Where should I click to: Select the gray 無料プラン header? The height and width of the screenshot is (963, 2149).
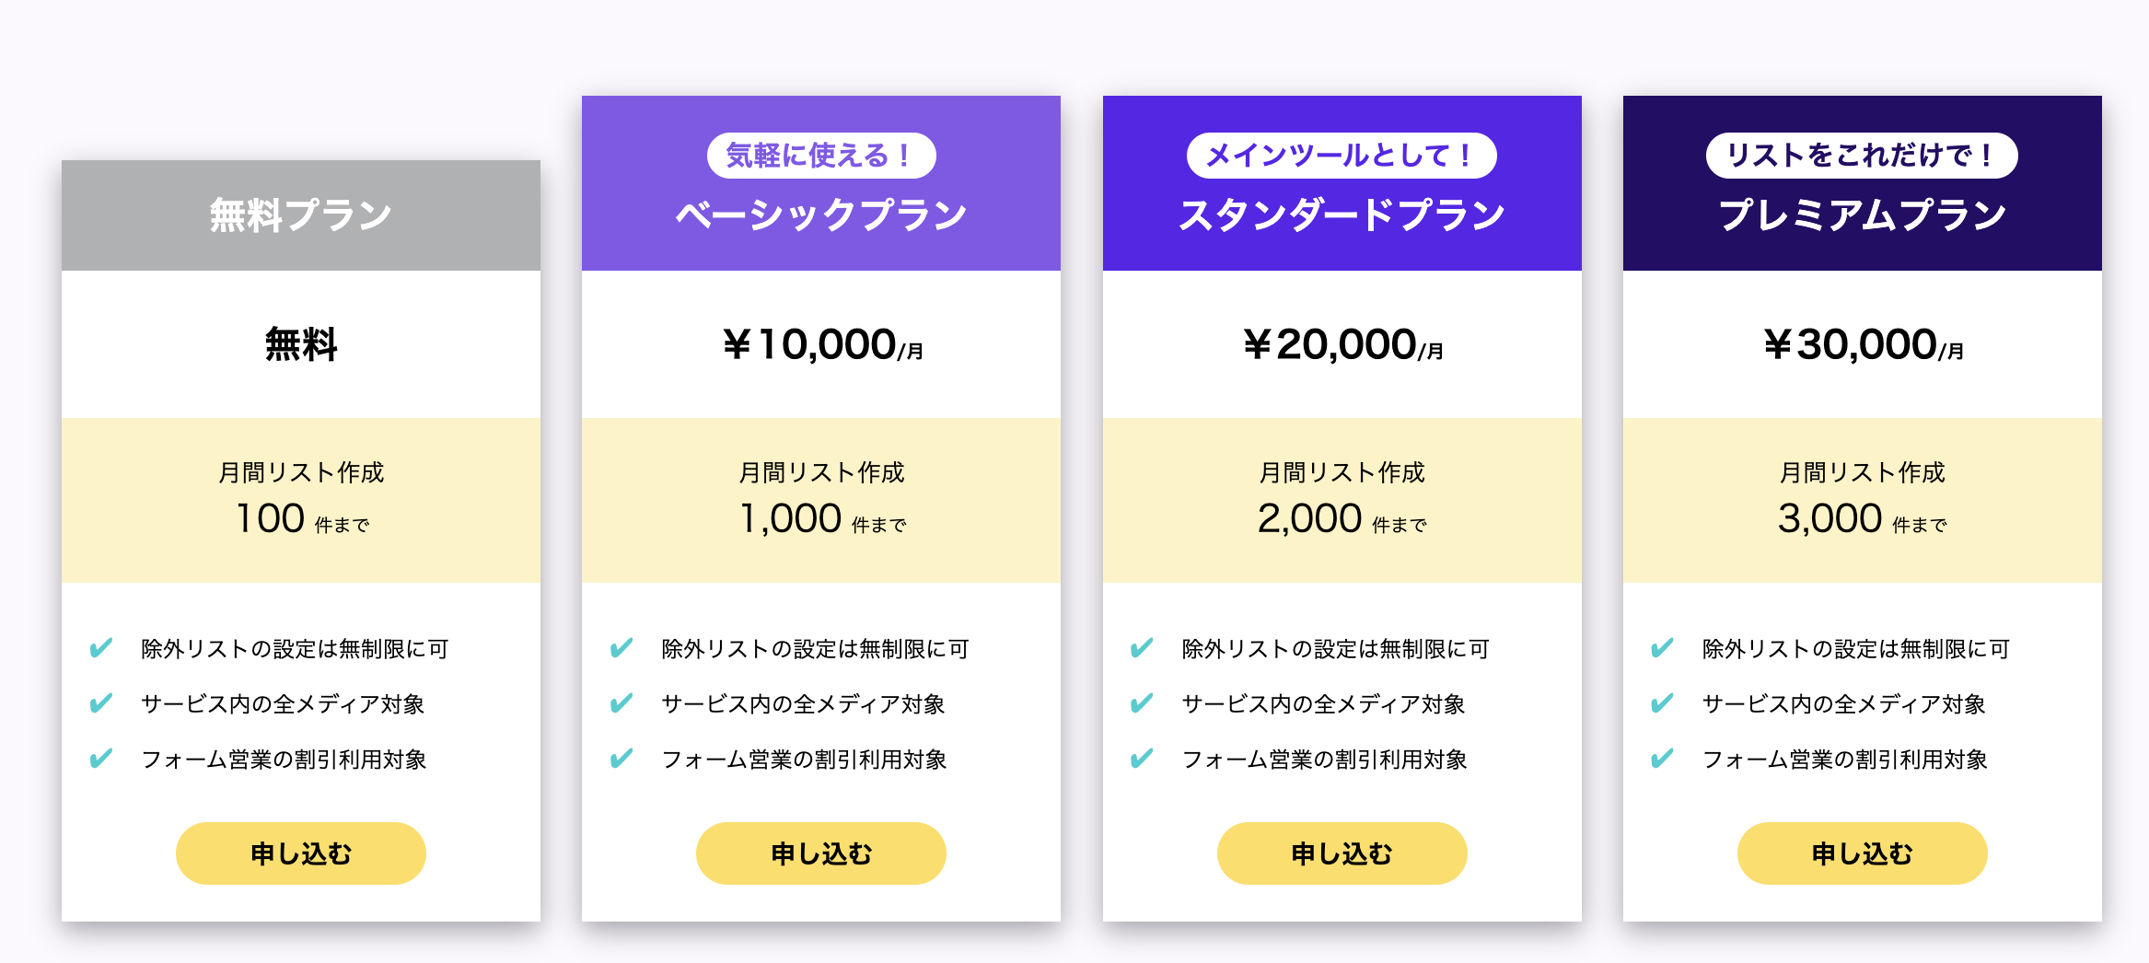(301, 215)
